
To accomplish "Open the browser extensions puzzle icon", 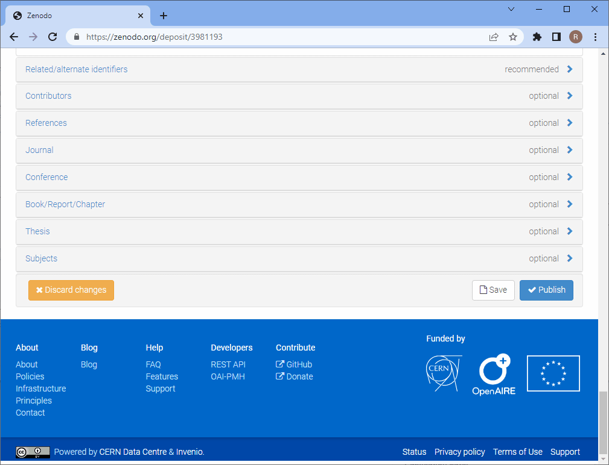I will [x=537, y=37].
